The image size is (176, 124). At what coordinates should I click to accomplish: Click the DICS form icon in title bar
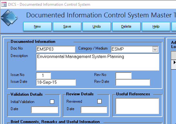coord(4,5)
